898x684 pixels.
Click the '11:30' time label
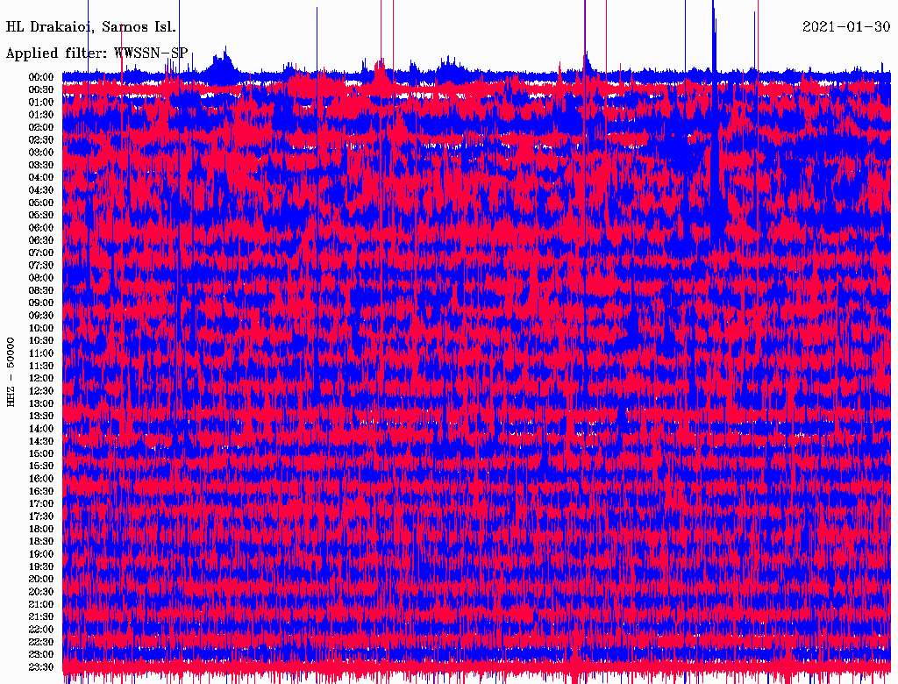click(41, 366)
